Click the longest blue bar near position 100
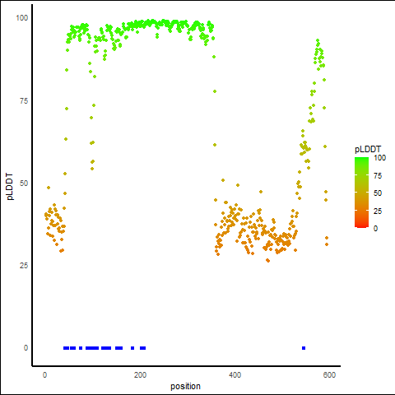 click(x=92, y=348)
